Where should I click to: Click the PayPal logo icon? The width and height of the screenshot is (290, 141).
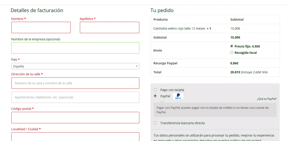178,96
